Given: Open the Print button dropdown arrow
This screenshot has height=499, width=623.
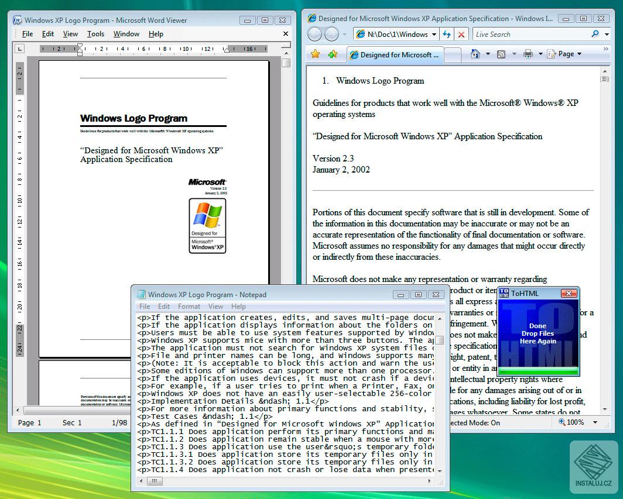Looking at the screenshot, I should coord(540,54).
